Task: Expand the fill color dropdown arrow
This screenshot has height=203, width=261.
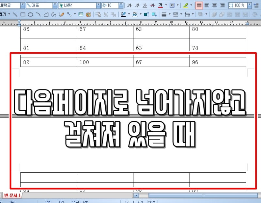Action: pos(141,14)
